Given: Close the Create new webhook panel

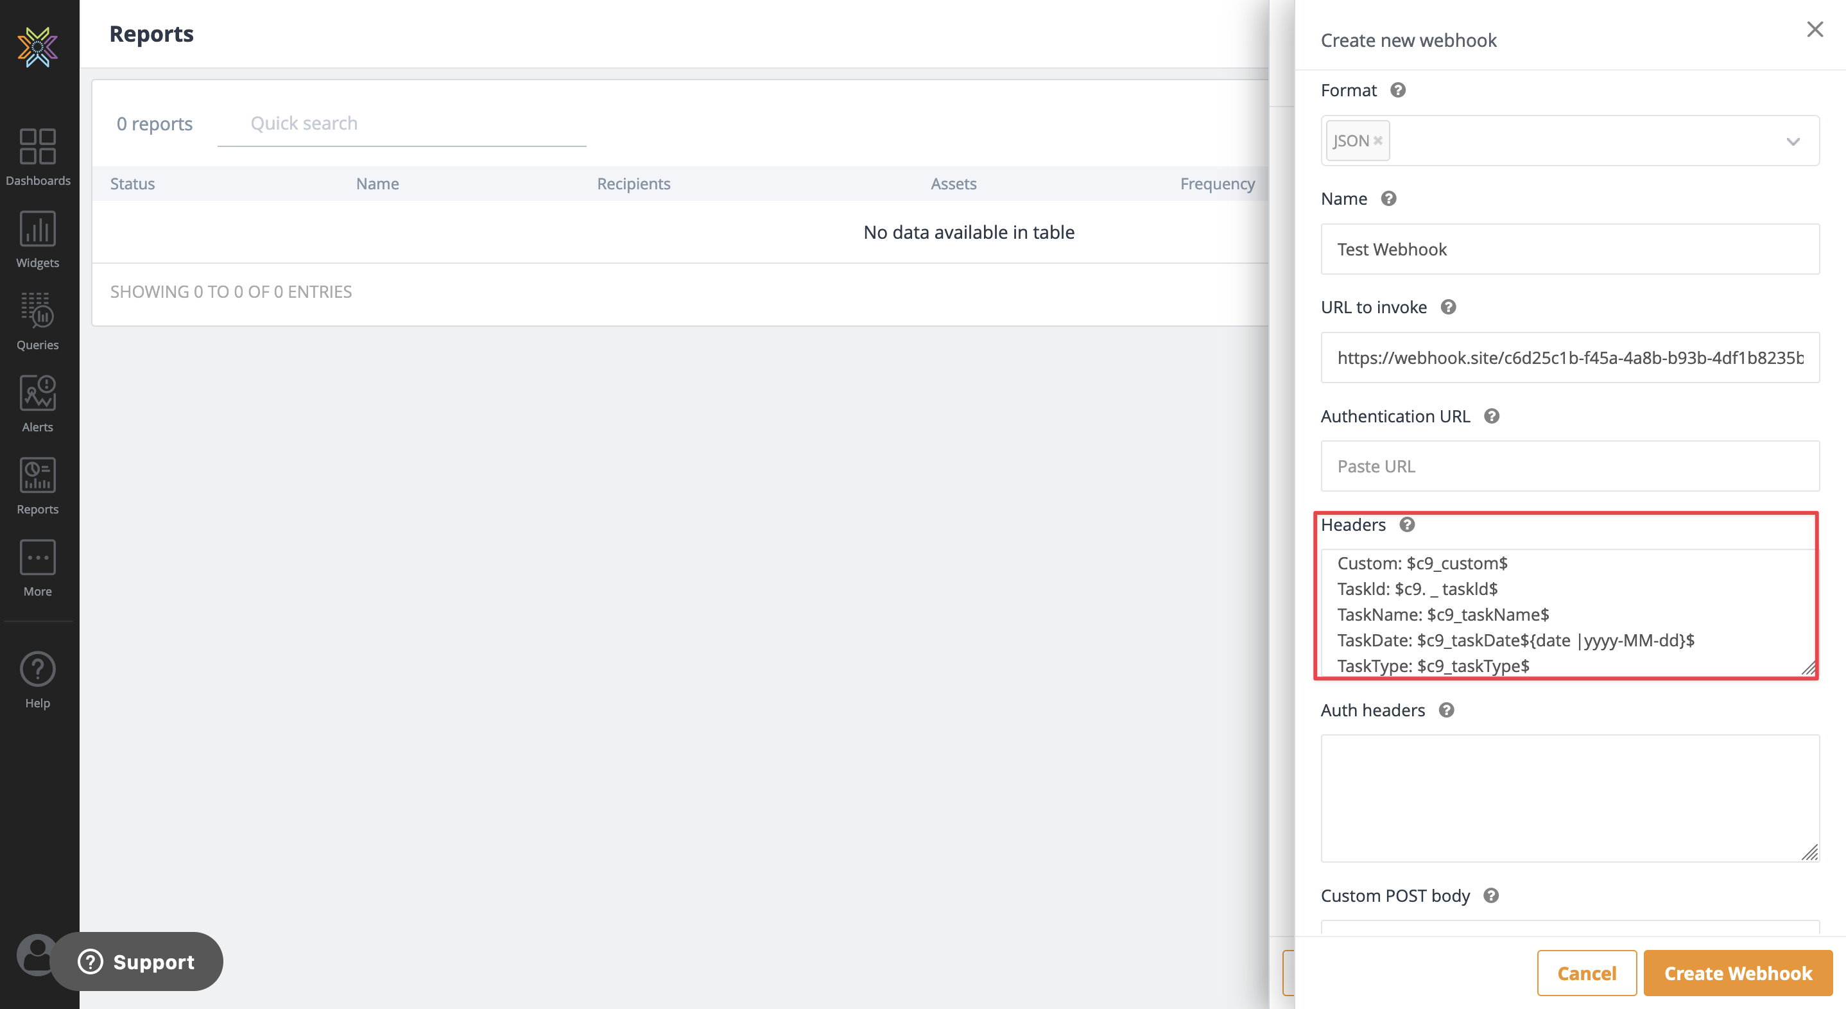Looking at the screenshot, I should (1815, 30).
